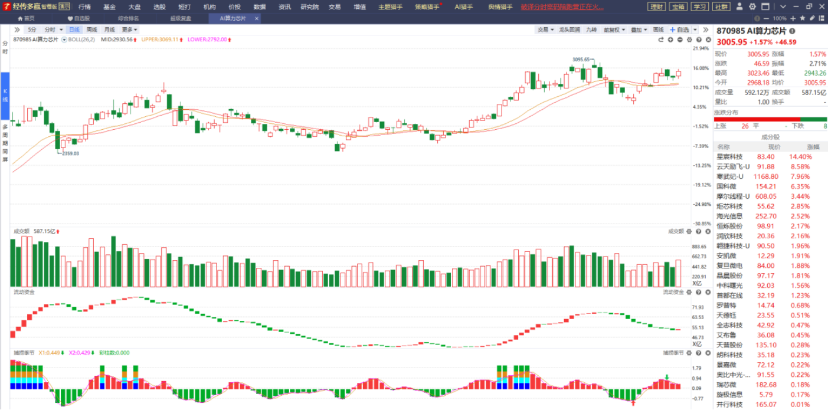Open settings gear of 成交额 volume panel

[x=689, y=231]
